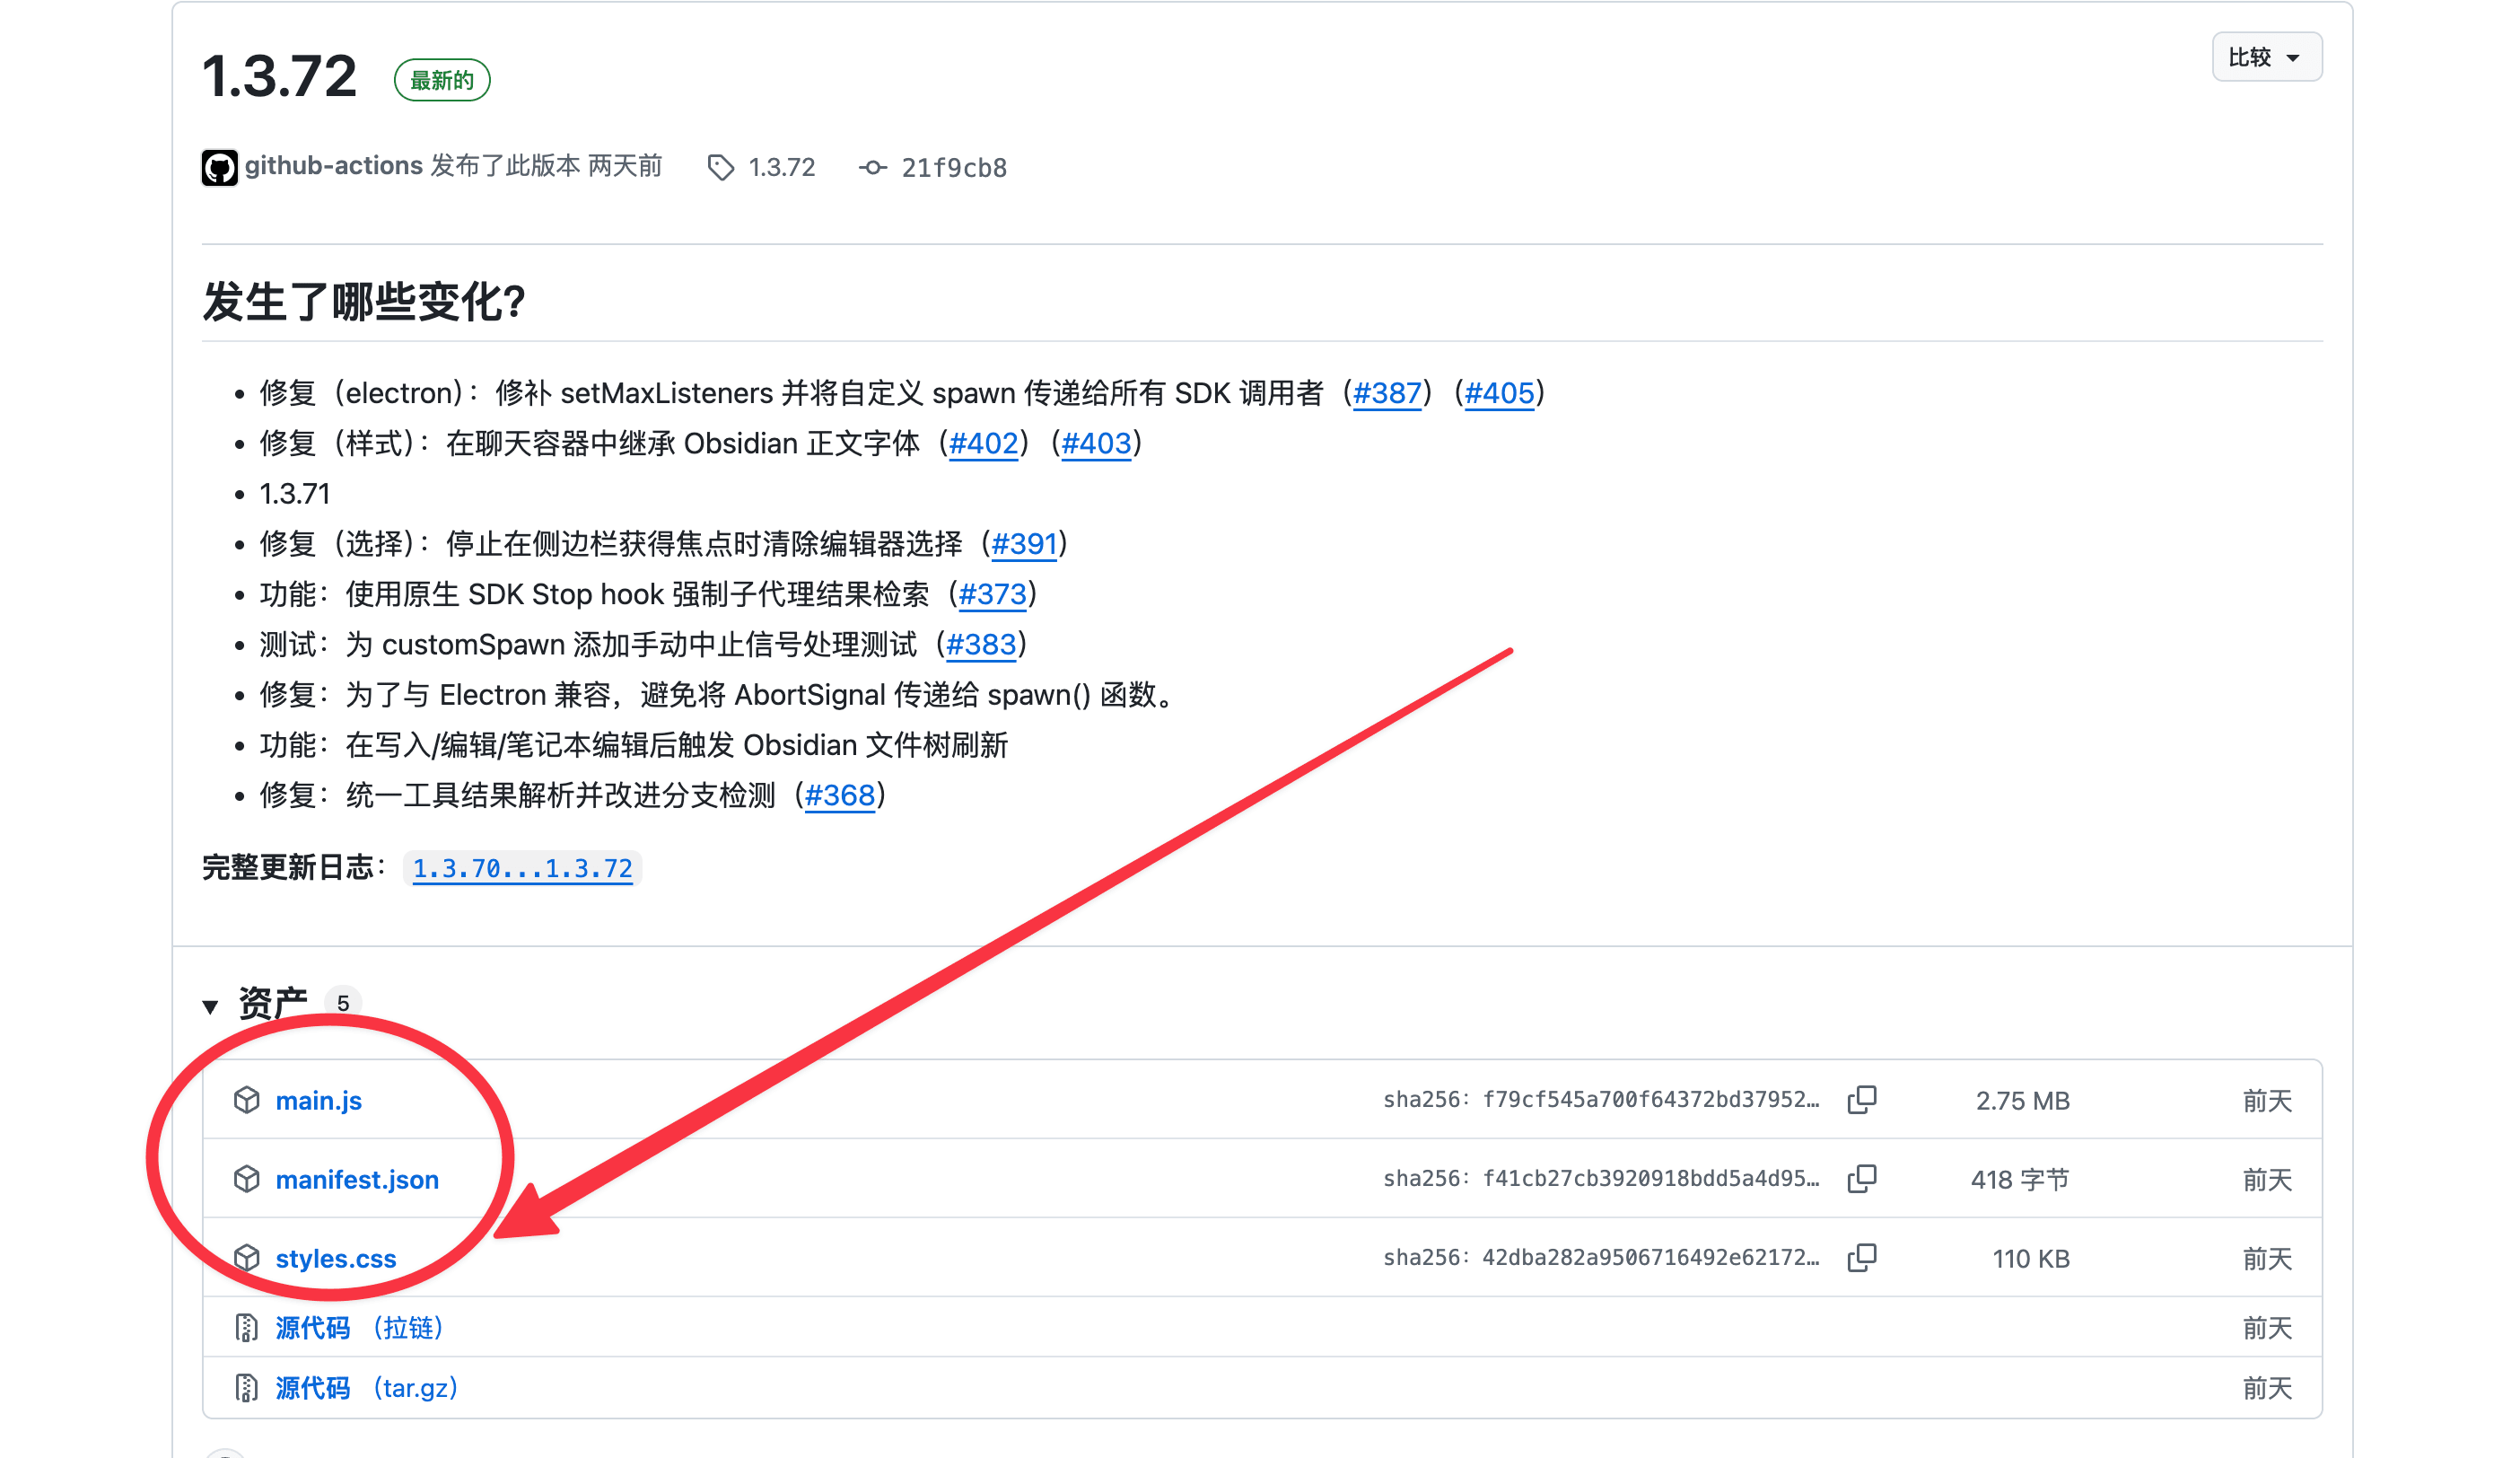Viewport: 2520px width, 1458px height.
Task: Download source code tar.gz archive
Action: click(366, 1388)
